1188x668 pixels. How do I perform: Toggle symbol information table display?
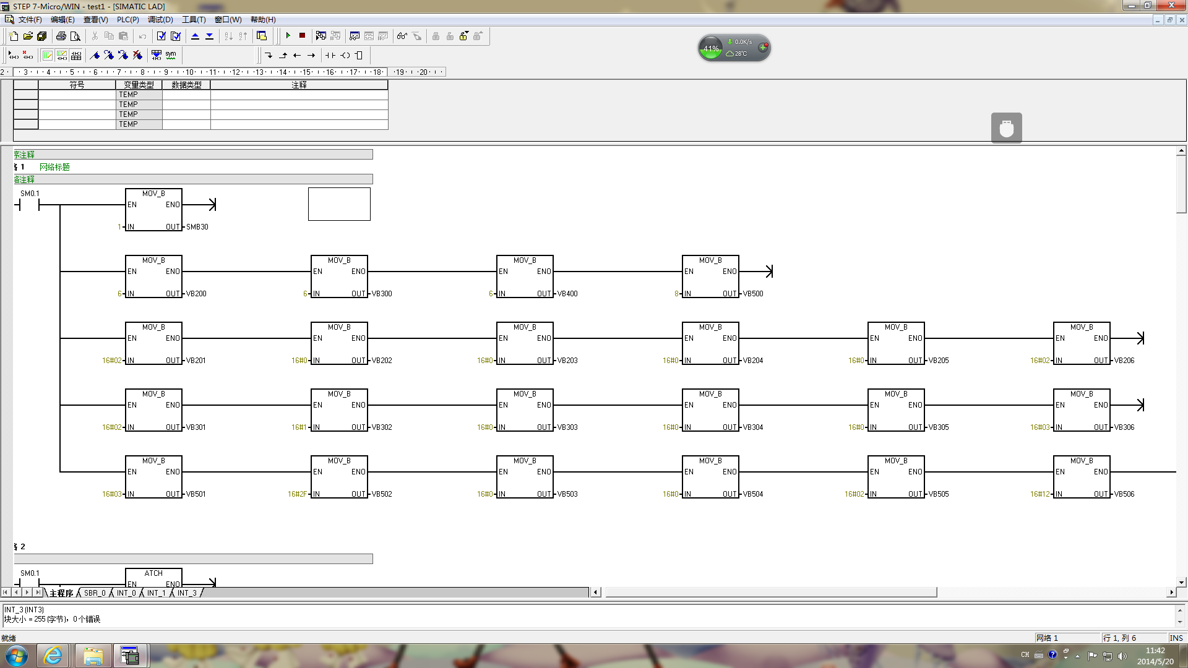point(76,55)
